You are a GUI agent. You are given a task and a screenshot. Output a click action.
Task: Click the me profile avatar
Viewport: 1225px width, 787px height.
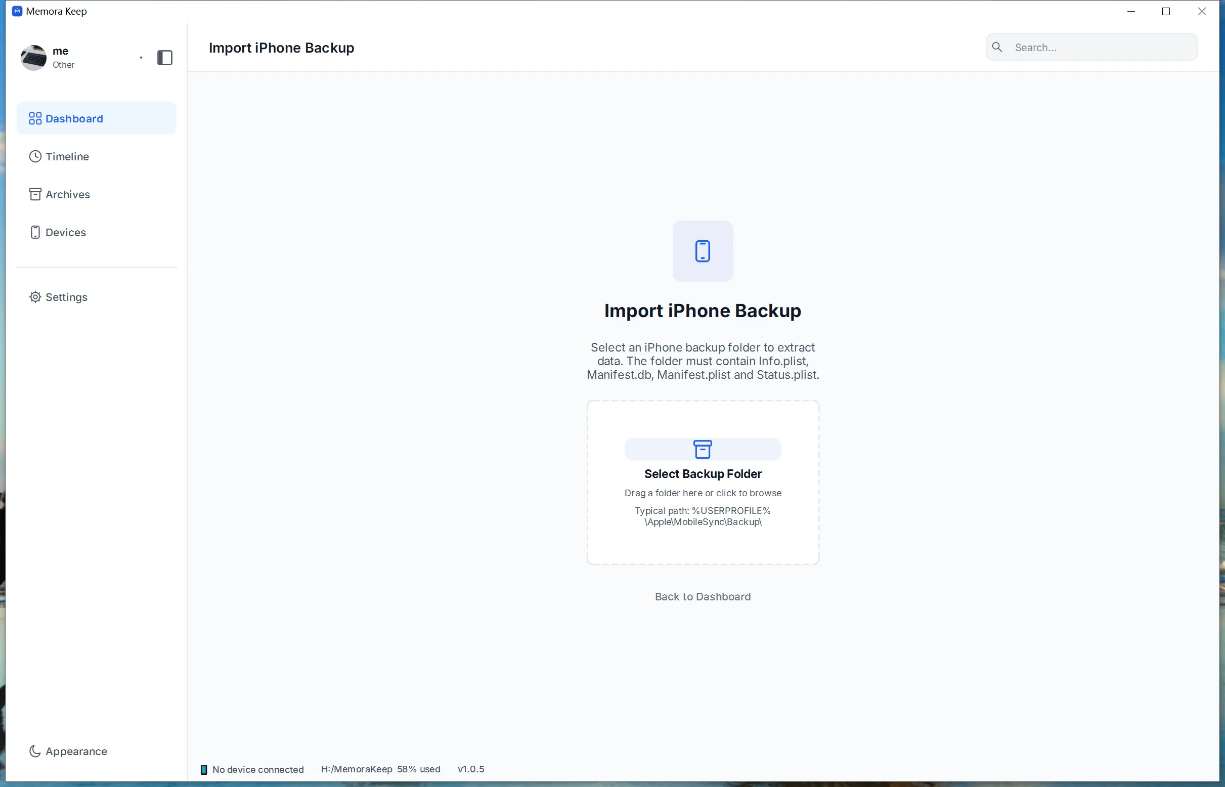(34, 58)
